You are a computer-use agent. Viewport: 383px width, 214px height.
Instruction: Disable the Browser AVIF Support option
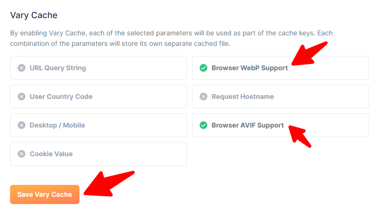tap(281, 125)
